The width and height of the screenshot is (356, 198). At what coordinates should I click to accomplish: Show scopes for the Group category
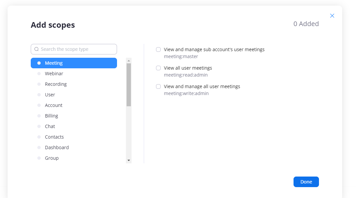[52, 158]
